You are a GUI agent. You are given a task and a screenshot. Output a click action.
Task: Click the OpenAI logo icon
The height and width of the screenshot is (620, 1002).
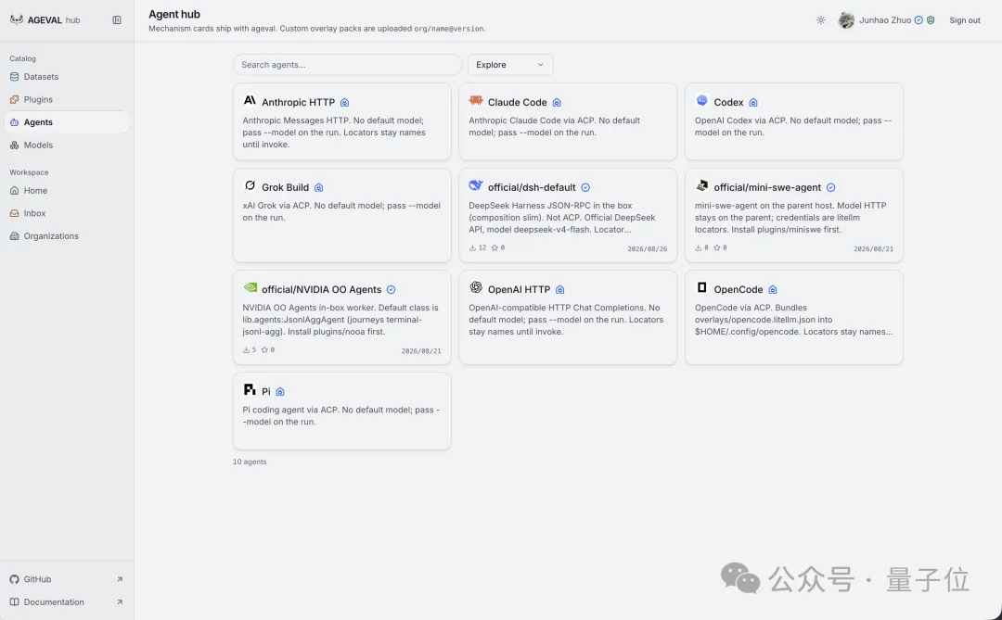click(x=476, y=287)
